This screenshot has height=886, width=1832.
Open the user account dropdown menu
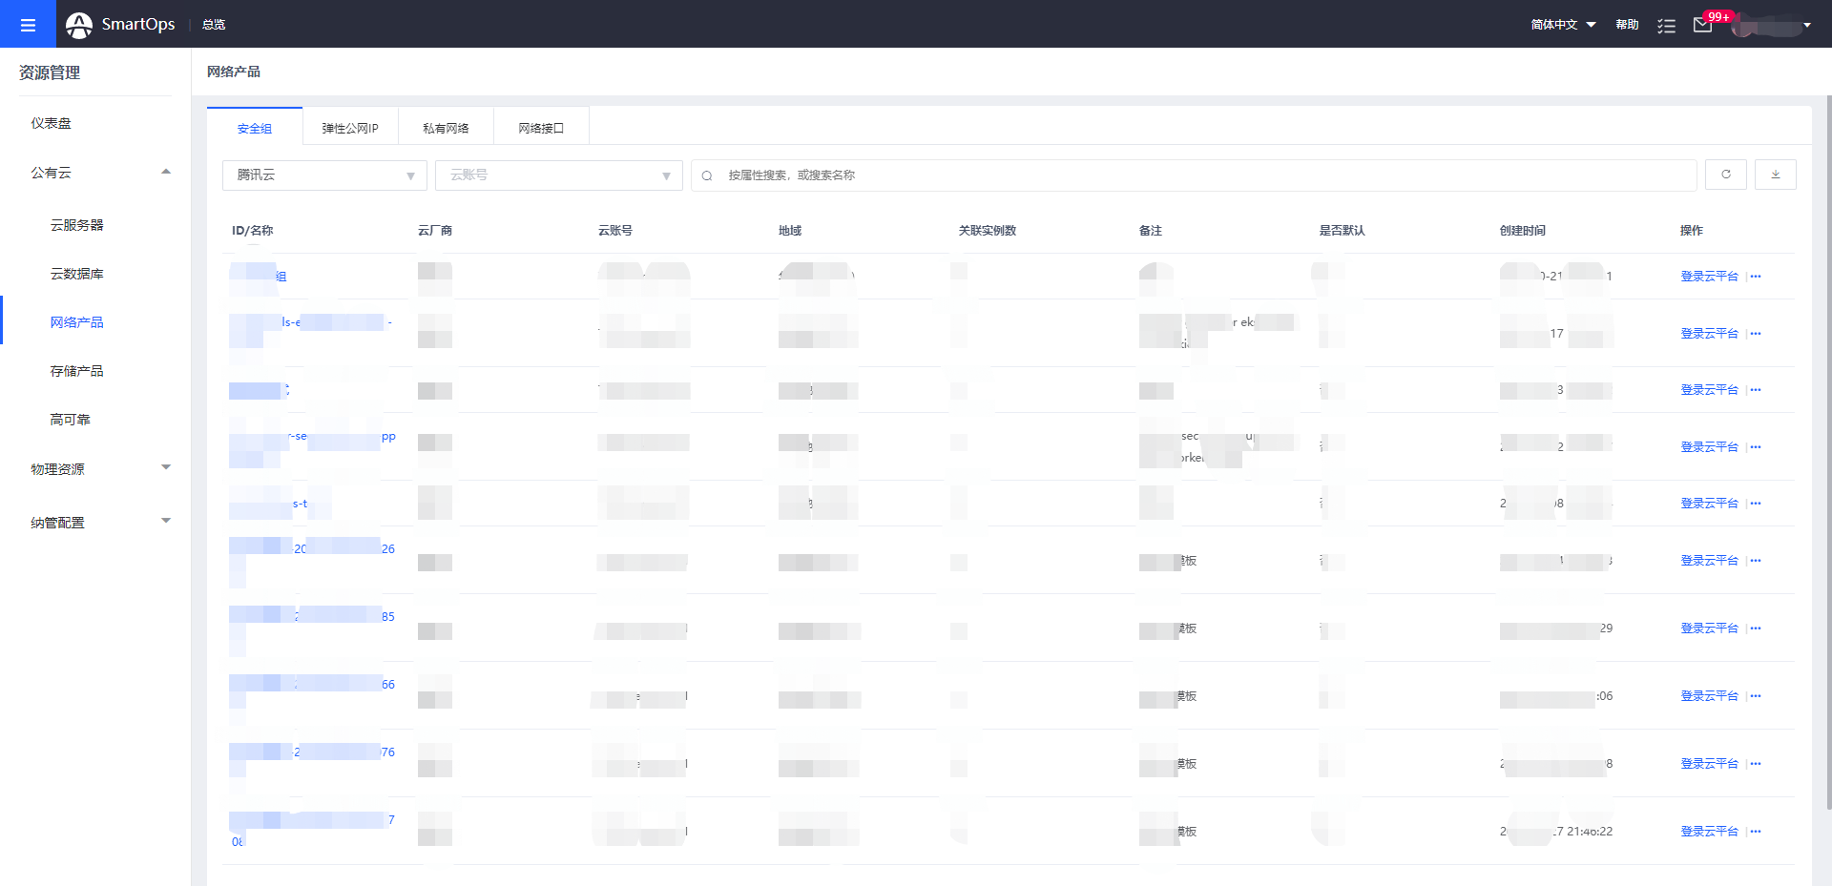1773,26
